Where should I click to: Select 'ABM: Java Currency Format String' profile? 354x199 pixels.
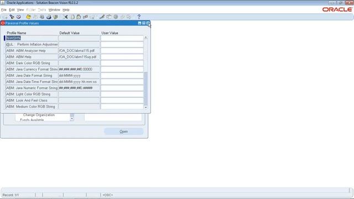(x=32, y=69)
